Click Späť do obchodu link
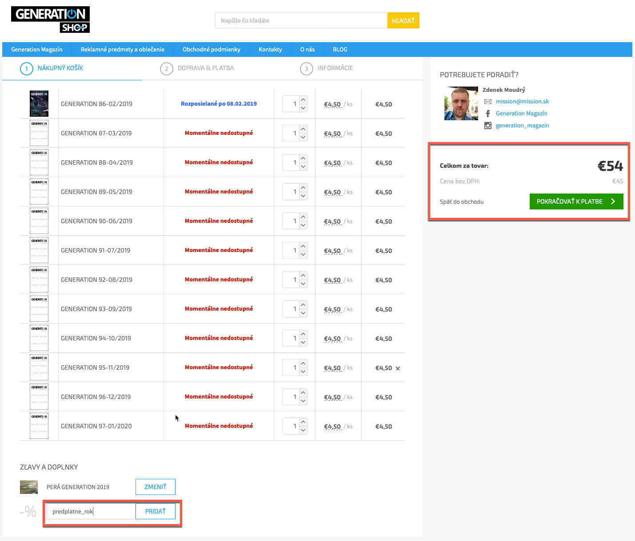Viewport: 635px width, 541px height. (x=462, y=201)
